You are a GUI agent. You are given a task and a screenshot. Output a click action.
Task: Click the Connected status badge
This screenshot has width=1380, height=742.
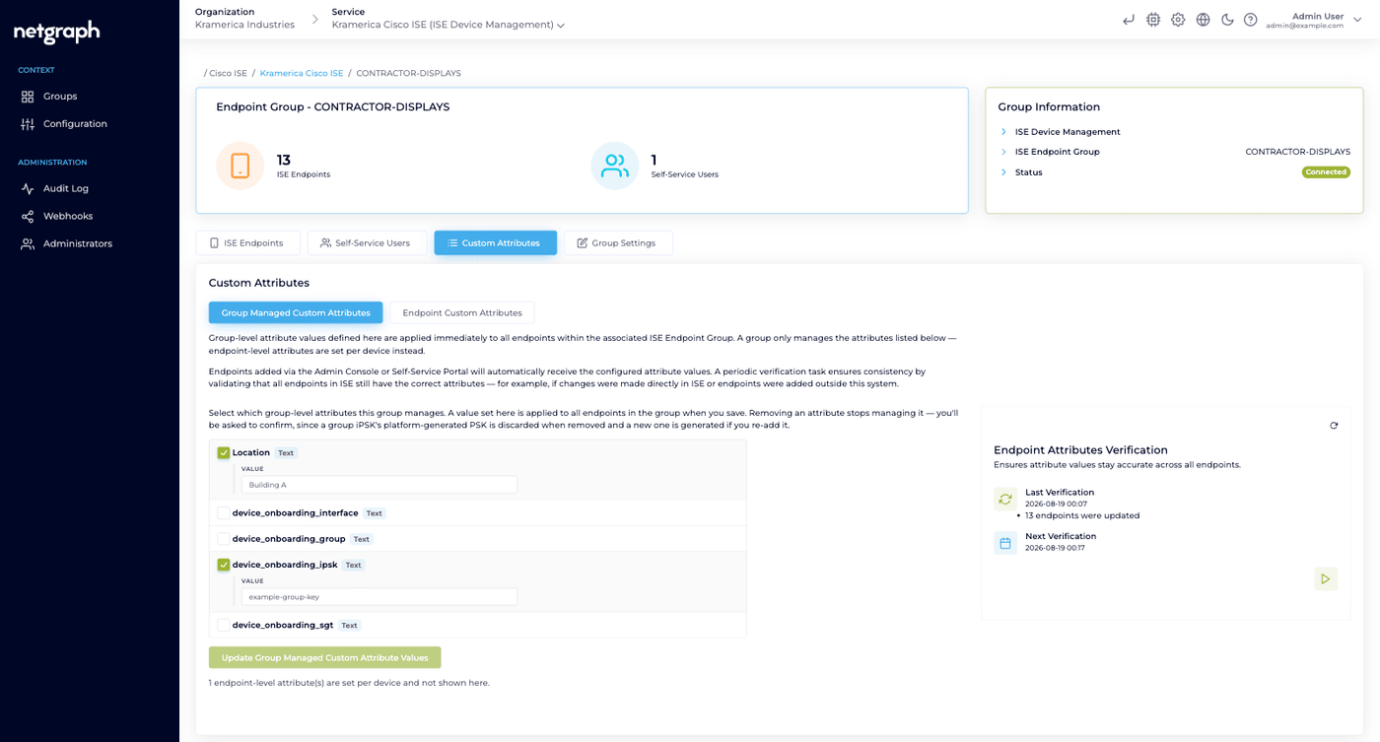1326,172
